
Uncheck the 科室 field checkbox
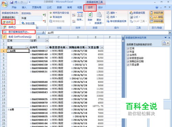click(128, 52)
